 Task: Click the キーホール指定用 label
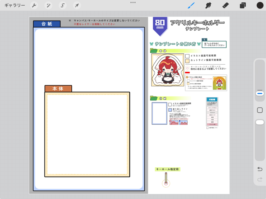(x=167, y=169)
